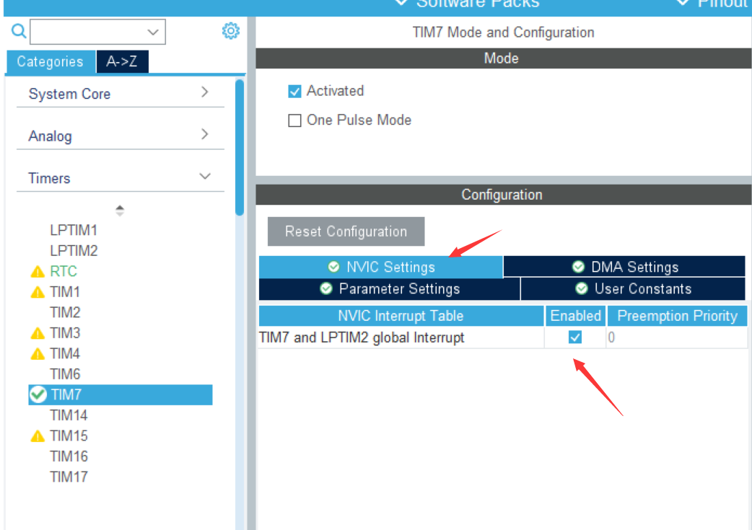The image size is (752, 530).
Task: Click the Preemption Priority column header
Action: pyautogui.click(x=677, y=316)
